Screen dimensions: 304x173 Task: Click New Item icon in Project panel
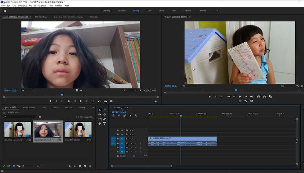tap(85, 166)
